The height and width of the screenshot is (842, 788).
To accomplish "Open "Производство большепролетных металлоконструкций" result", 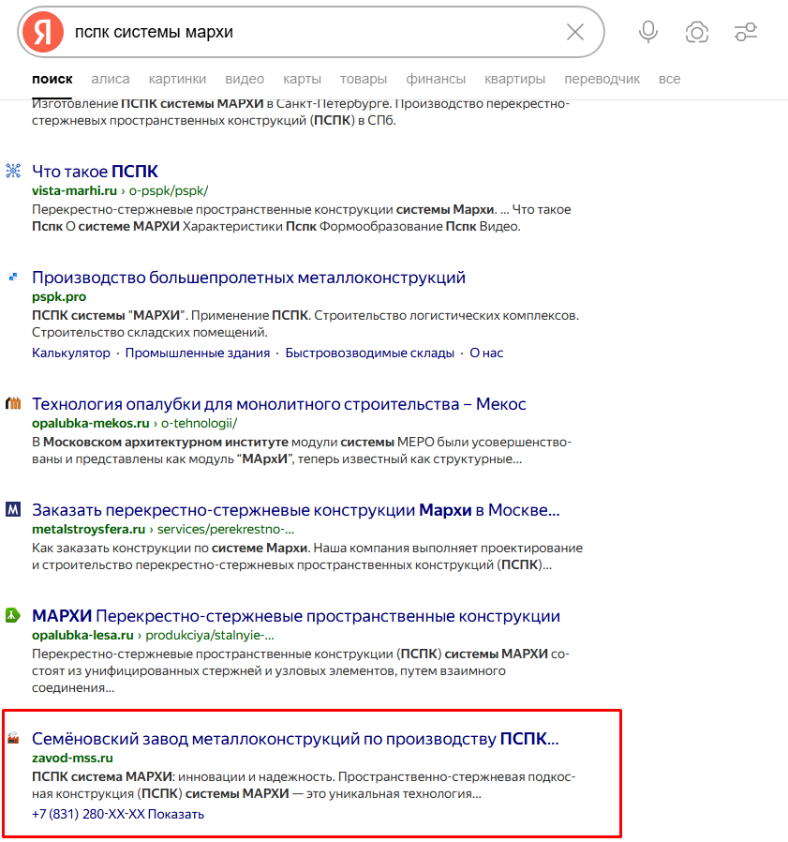I will tap(248, 278).
